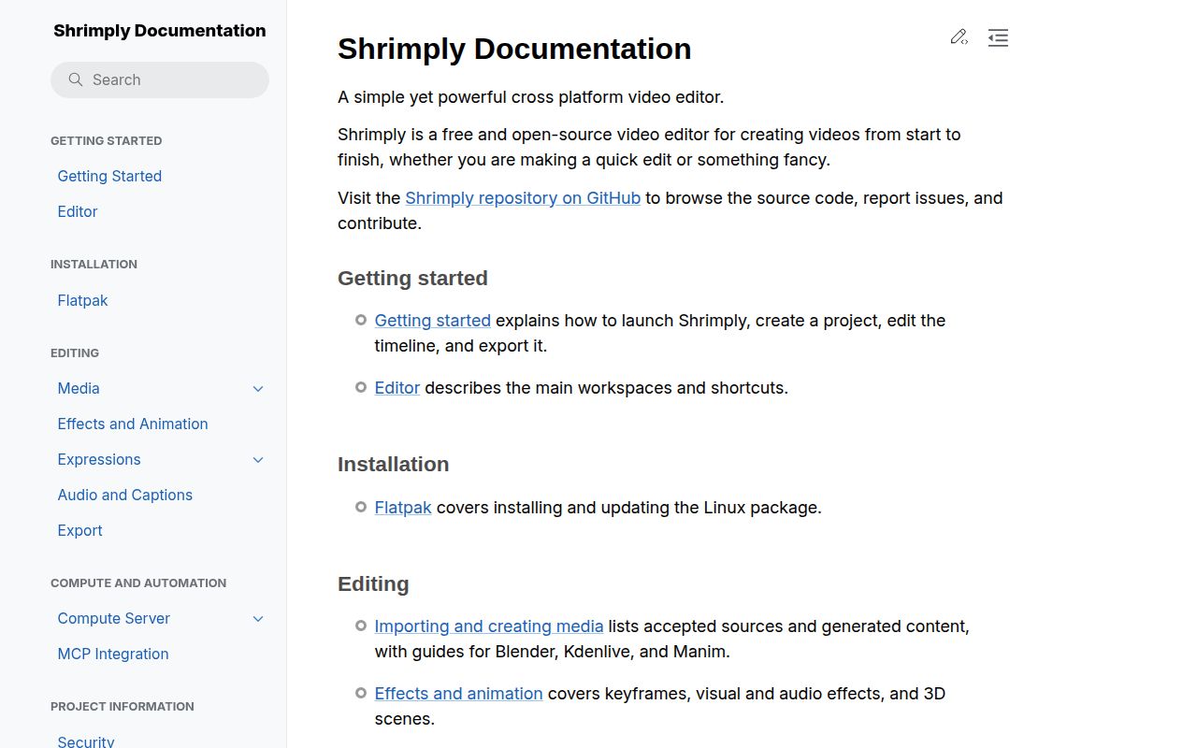1197x748 pixels.
Task: Open Security page in sidebar
Action: click(x=86, y=741)
